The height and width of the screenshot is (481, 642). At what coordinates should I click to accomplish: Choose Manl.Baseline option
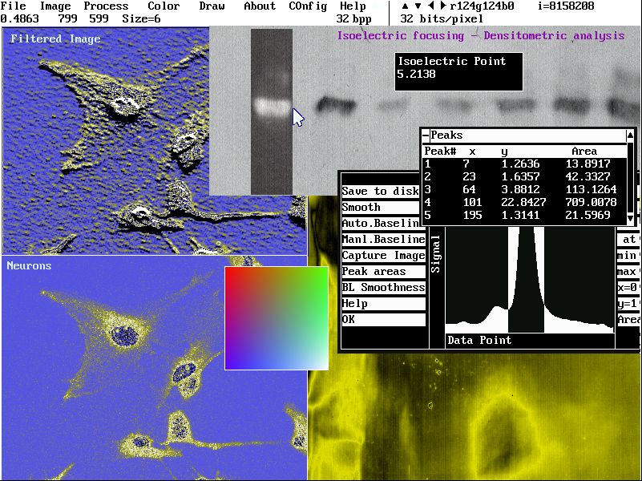point(384,239)
